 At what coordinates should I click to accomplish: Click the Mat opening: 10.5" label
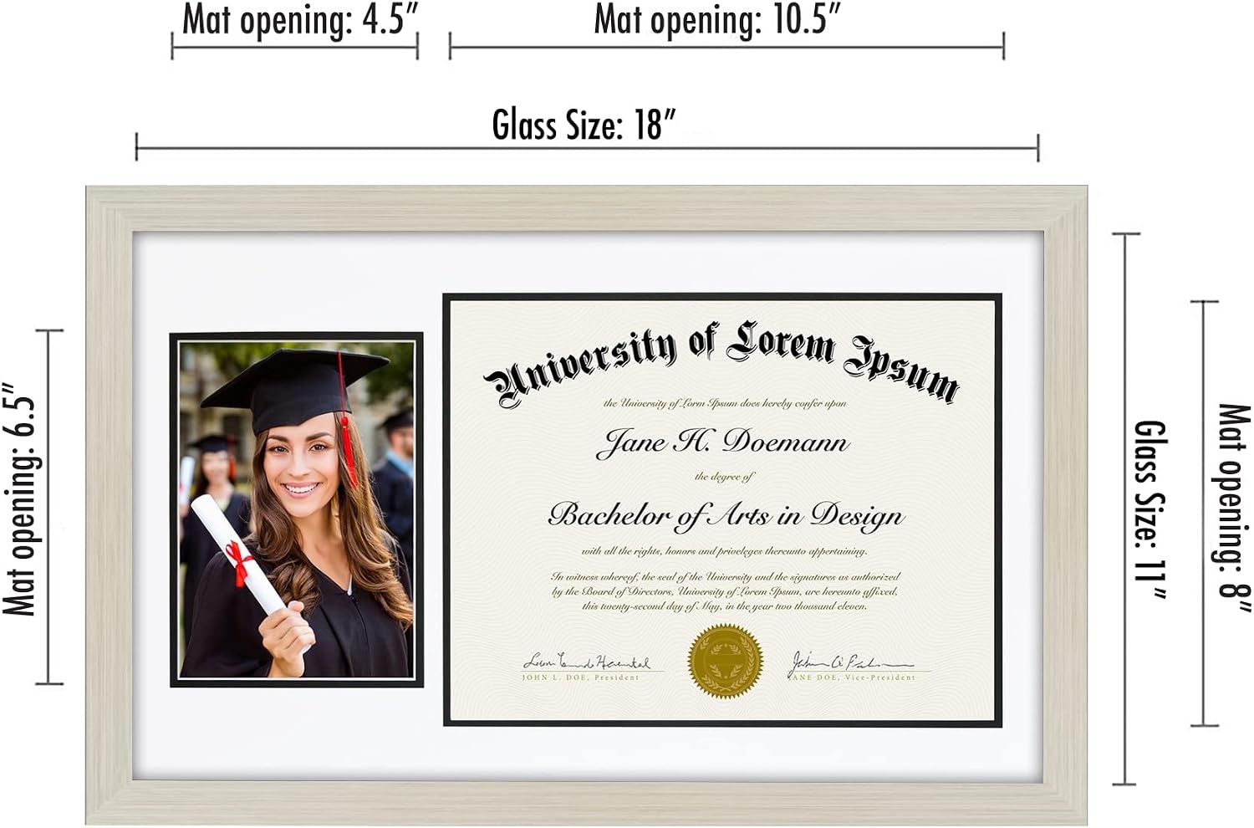(716, 20)
